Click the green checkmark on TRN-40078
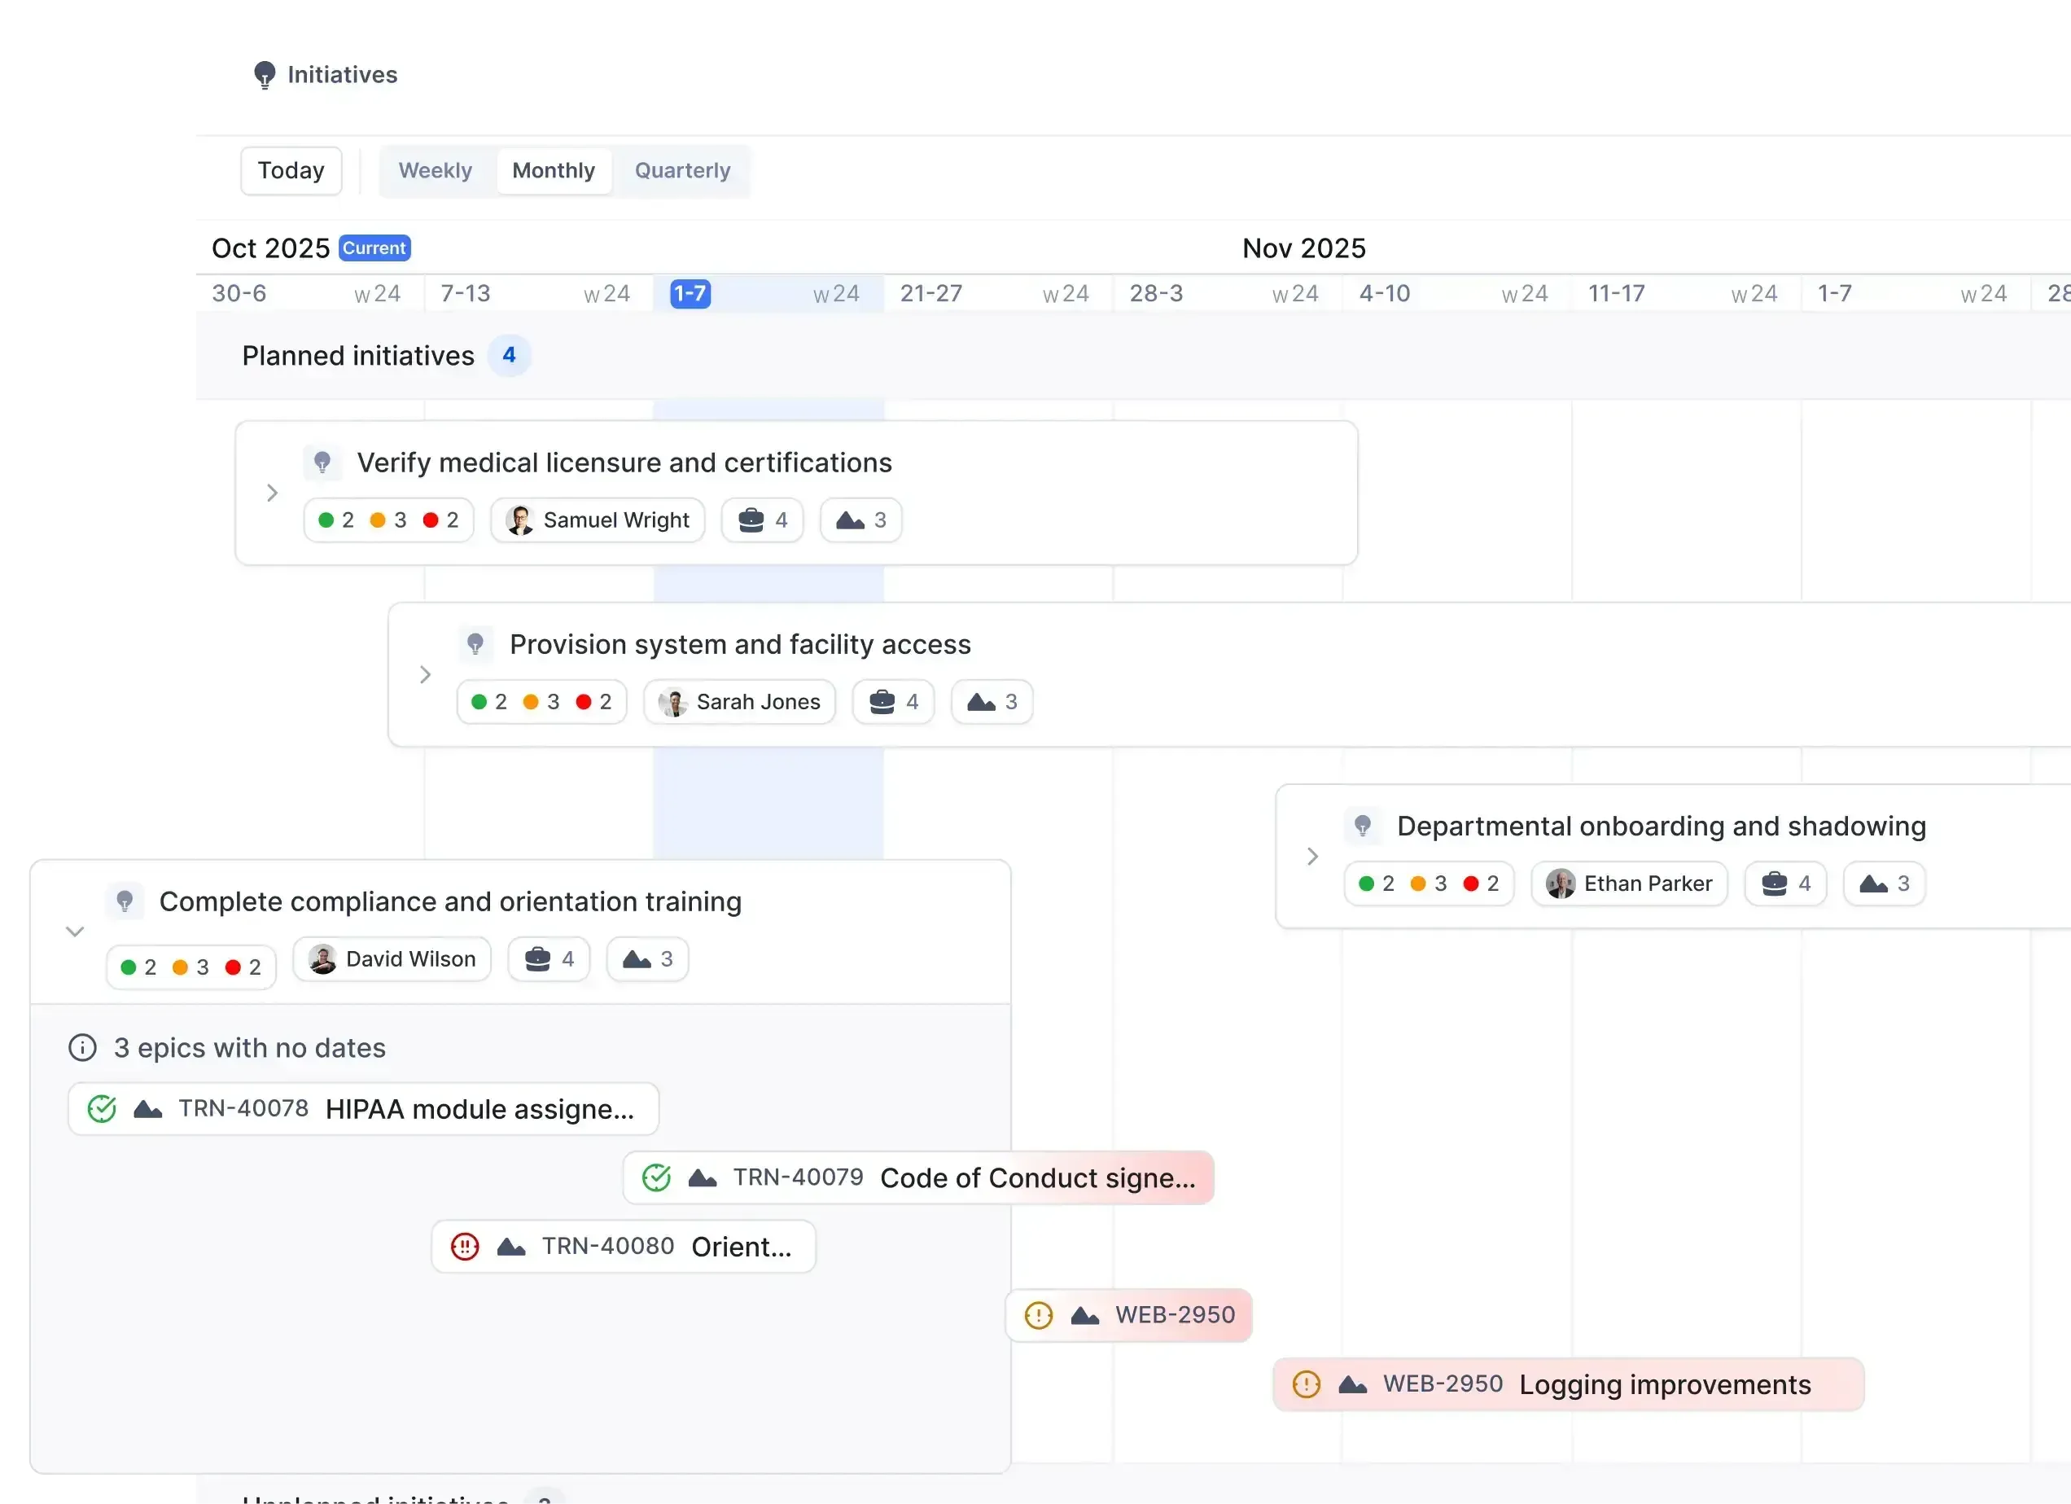 click(x=103, y=1108)
